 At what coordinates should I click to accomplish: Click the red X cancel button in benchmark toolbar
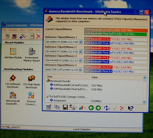tap(122, 108)
